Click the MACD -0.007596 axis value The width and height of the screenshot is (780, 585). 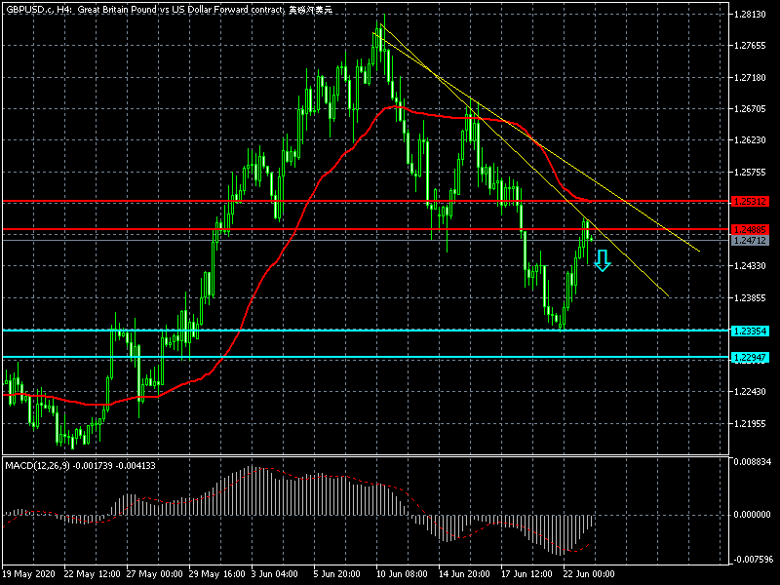(x=751, y=559)
